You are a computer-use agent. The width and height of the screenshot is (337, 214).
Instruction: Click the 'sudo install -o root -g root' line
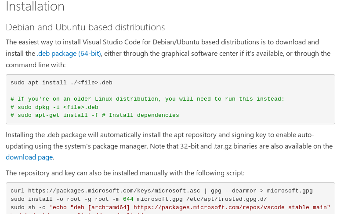point(139,199)
